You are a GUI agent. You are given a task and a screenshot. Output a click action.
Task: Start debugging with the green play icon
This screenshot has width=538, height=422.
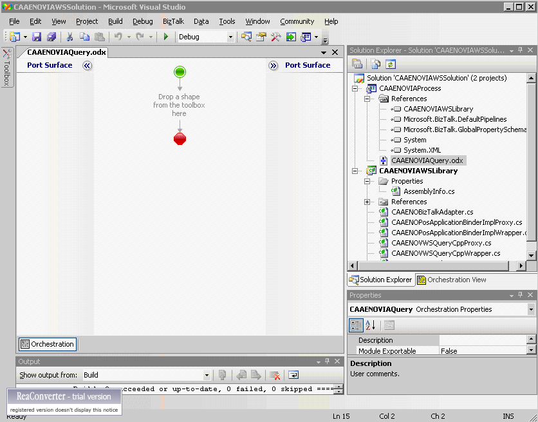166,37
